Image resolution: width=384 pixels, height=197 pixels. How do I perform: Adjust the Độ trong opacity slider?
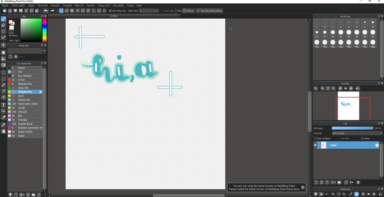(352, 128)
